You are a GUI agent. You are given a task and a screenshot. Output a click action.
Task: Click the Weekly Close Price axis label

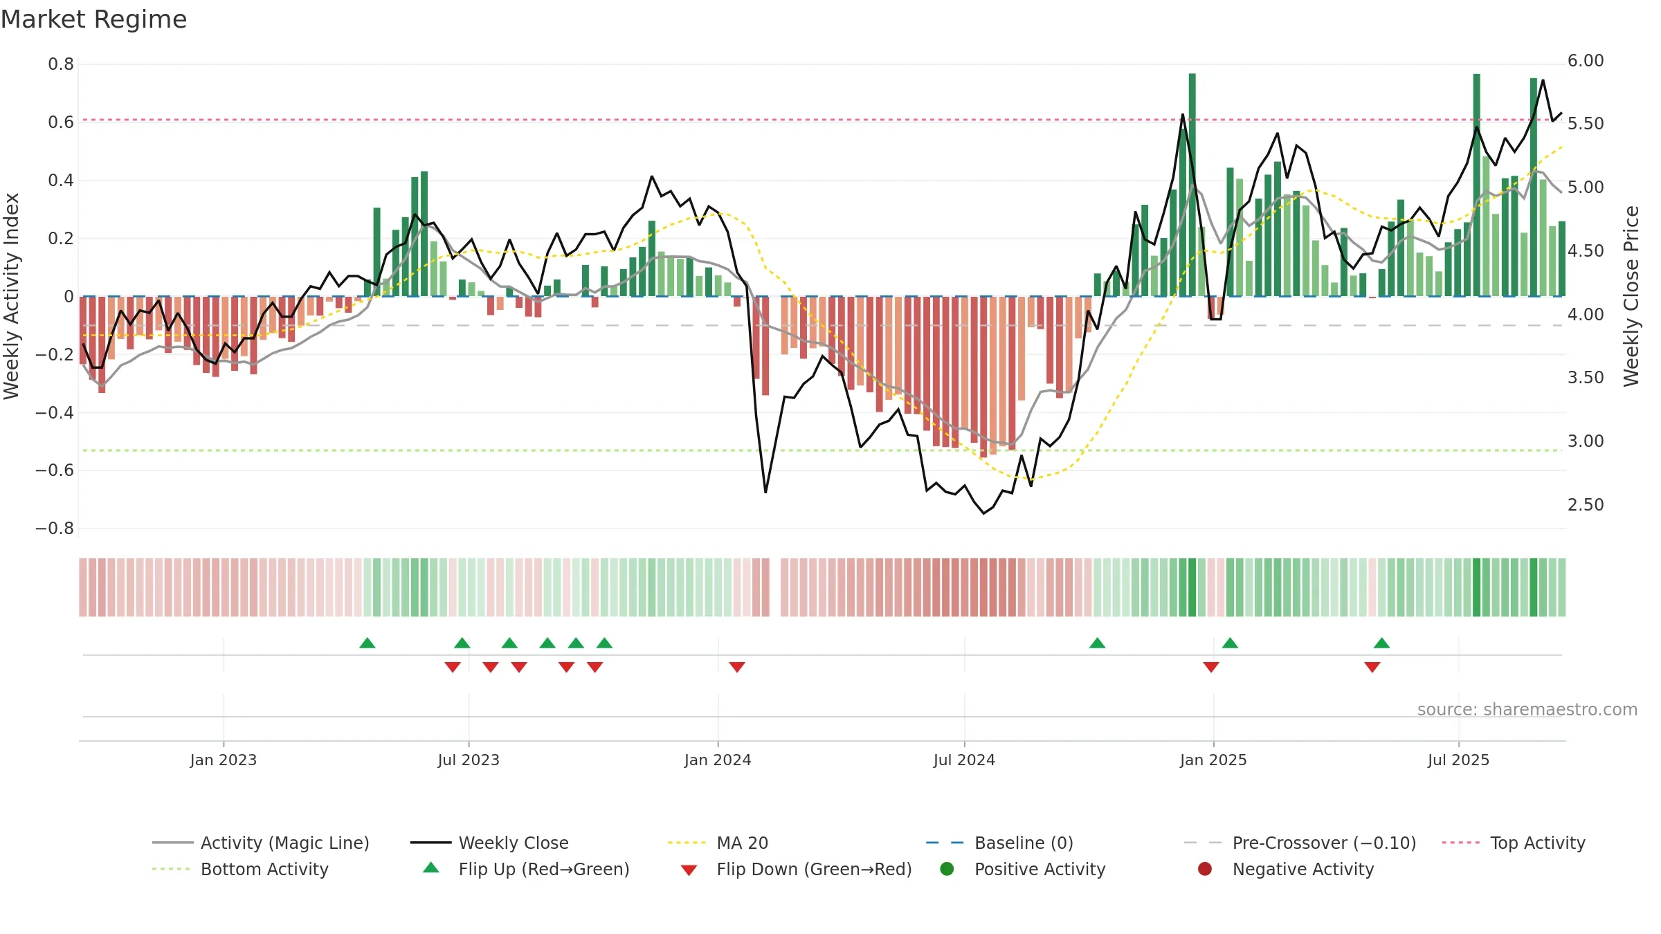(x=1631, y=296)
